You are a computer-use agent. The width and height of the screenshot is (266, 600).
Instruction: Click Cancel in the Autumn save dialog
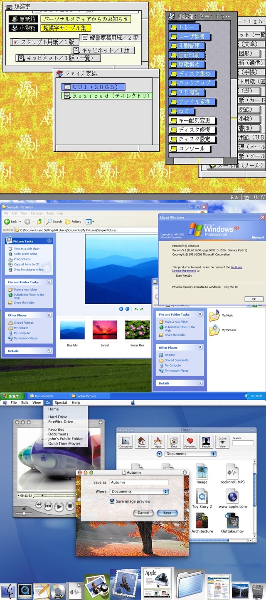pyautogui.click(x=143, y=512)
